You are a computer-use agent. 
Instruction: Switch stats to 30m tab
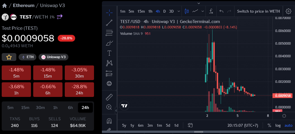coord(40,108)
